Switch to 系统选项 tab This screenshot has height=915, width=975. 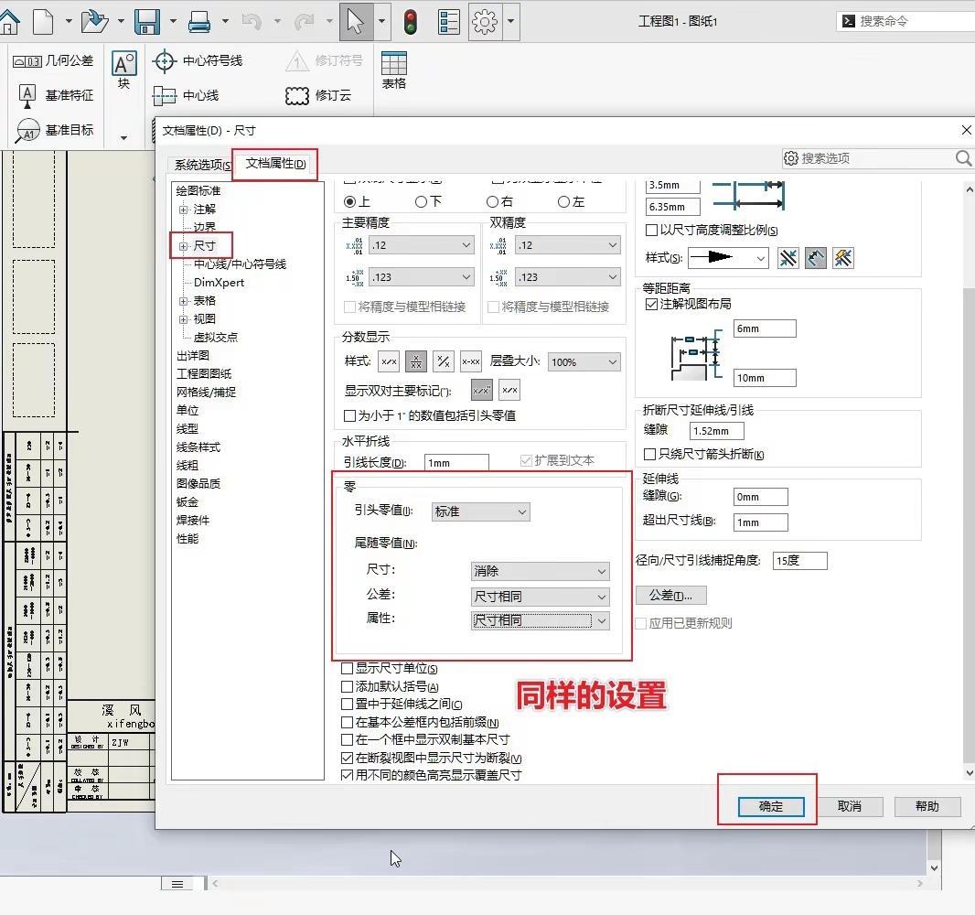click(202, 165)
